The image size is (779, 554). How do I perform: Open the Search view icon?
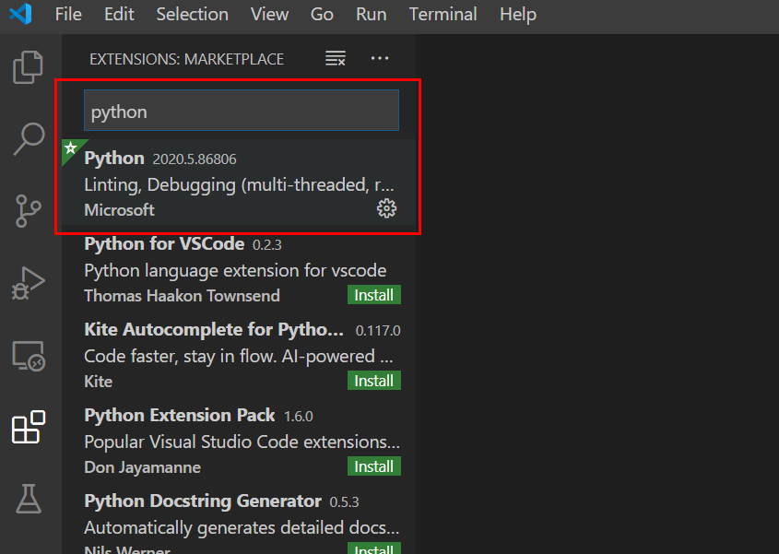click(29, 138)
